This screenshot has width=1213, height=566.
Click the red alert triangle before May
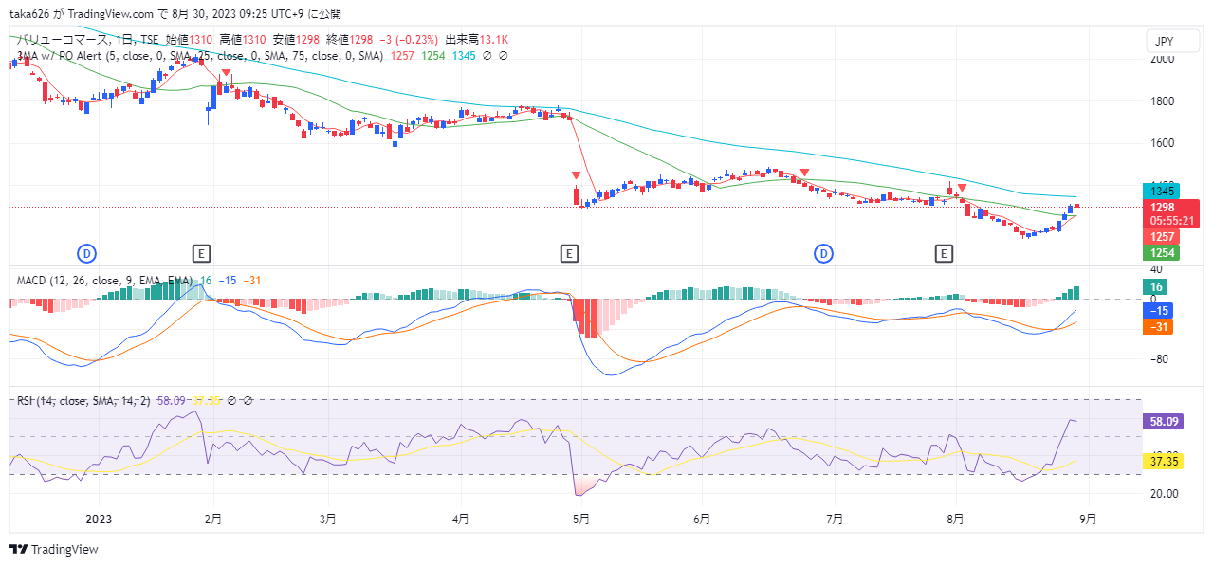pyautogui.click(x=576, y=175)
